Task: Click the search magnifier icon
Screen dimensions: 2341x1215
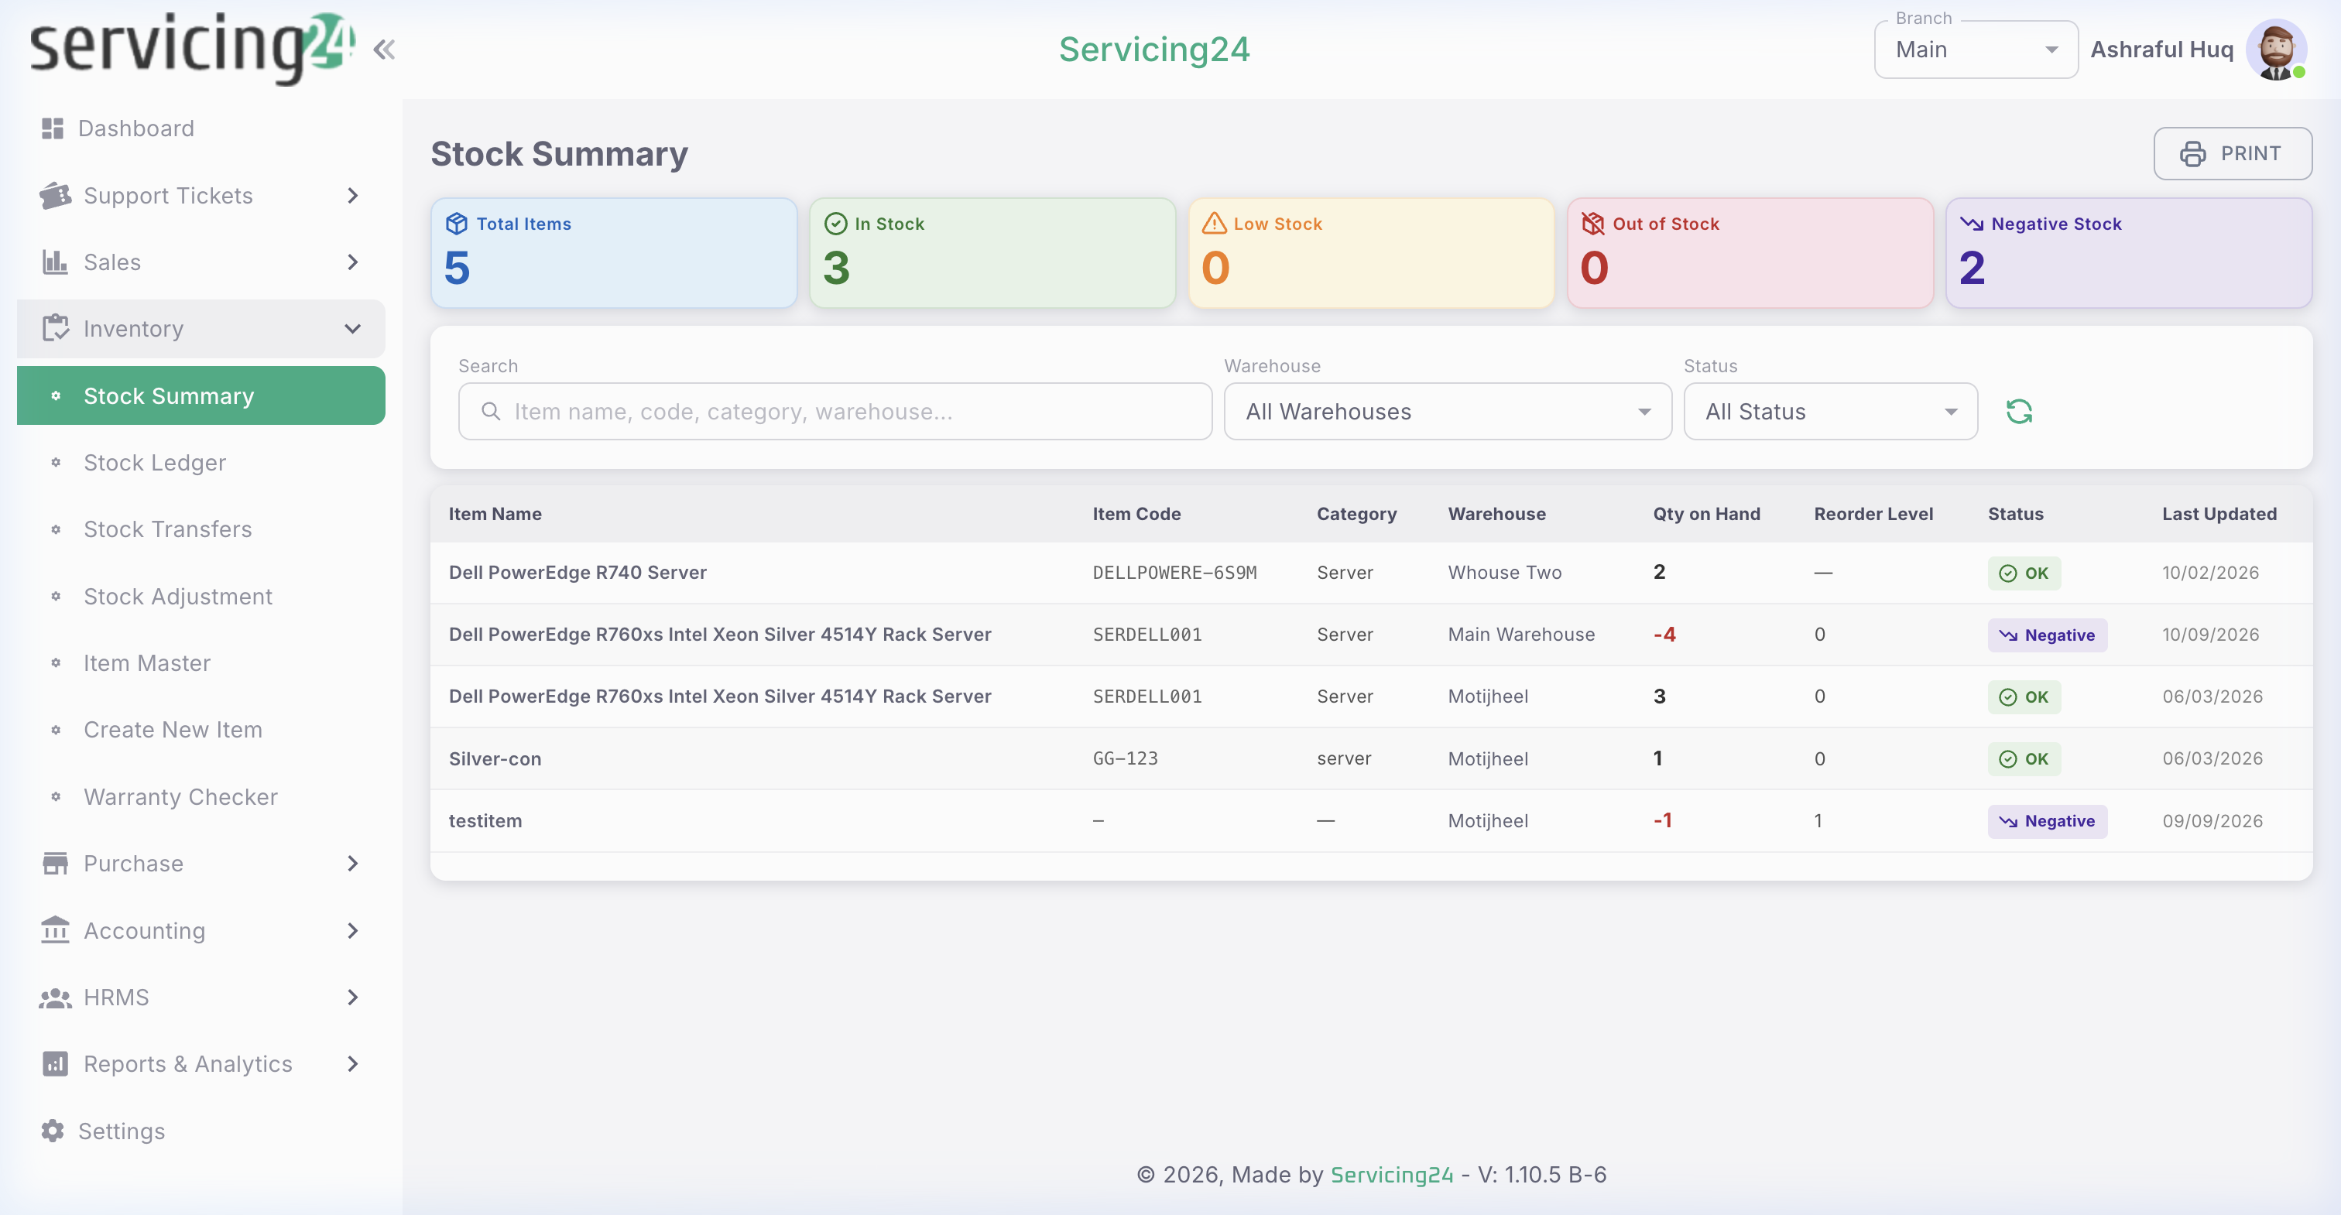Action: coord(491,411)
